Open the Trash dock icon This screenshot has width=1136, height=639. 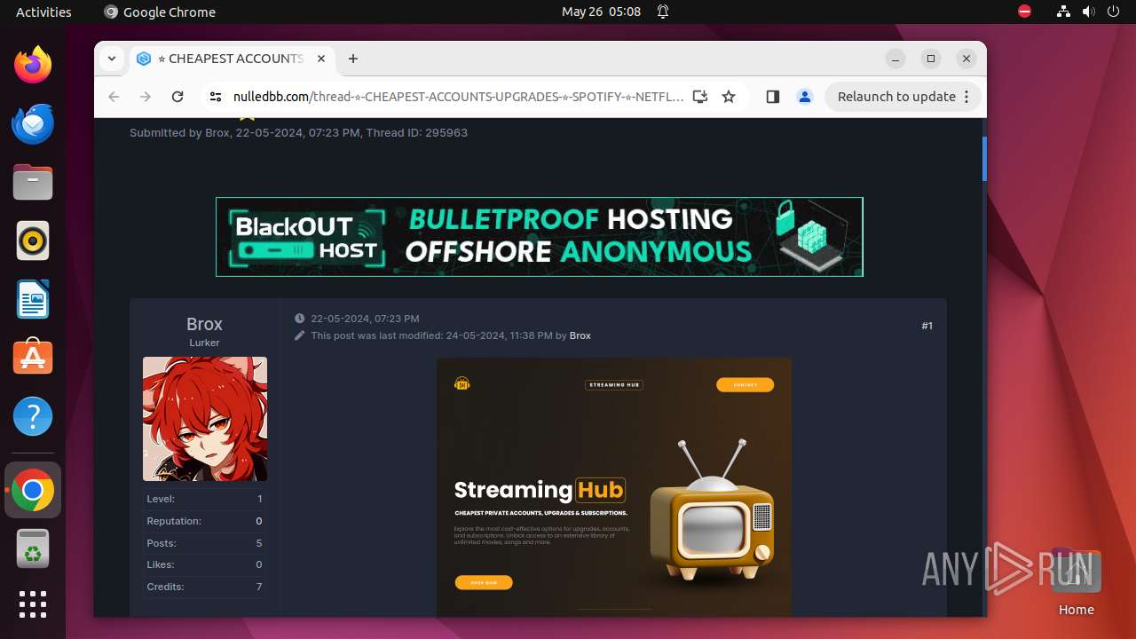[33, 548]
